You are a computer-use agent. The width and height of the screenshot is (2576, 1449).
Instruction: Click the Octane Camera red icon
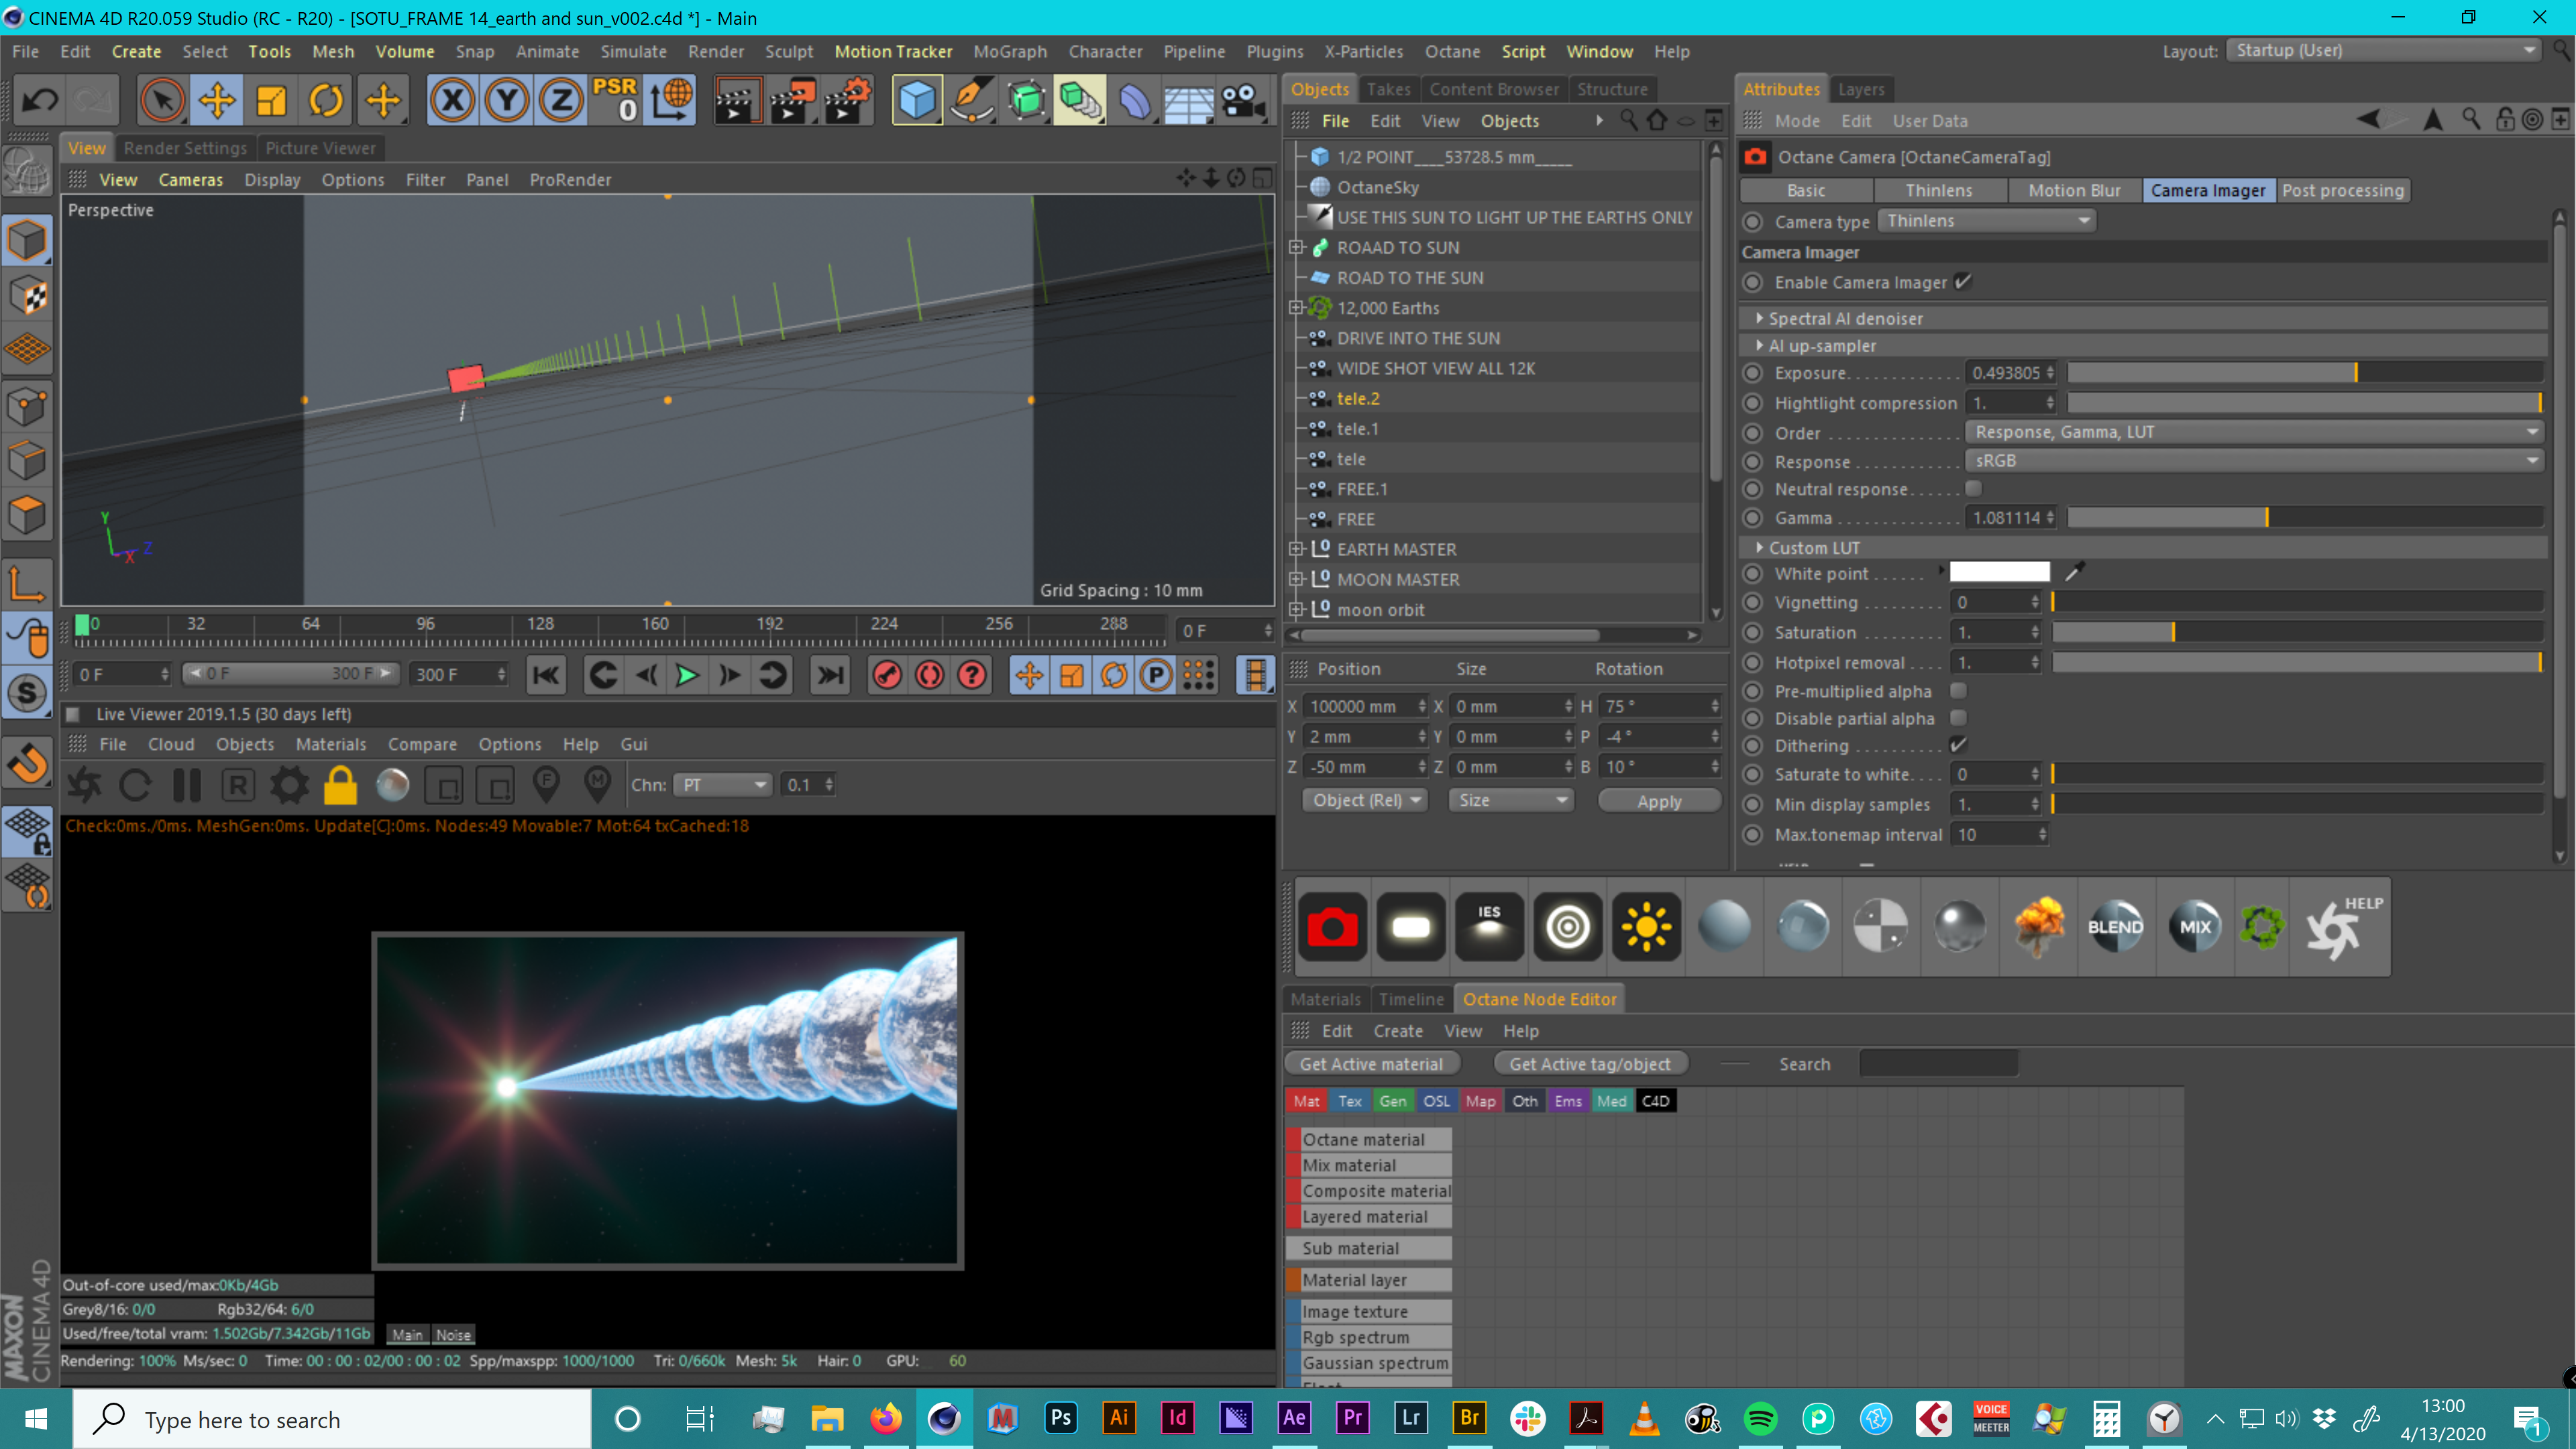[1332, 927]
